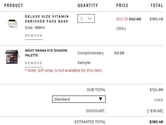Viewport: 166px width, 125px height.
Task: Expand the Standard shipping method dropdown
Action: (79, 99)
